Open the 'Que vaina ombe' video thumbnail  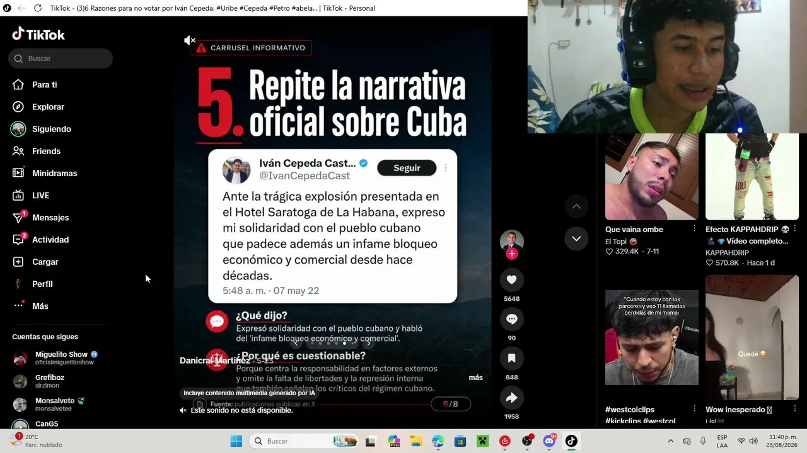coord(651,177)
